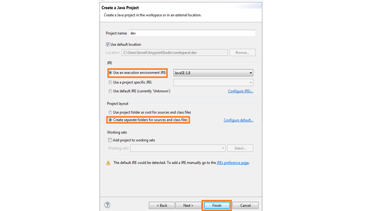Click the 'Project layout' group label
Viewport: 376px width, 211px height.
click(117, 104)
